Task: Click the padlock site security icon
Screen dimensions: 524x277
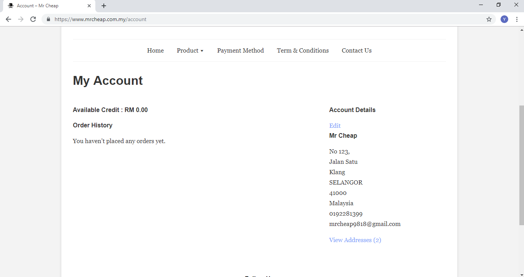Action: tap(48, 19)
